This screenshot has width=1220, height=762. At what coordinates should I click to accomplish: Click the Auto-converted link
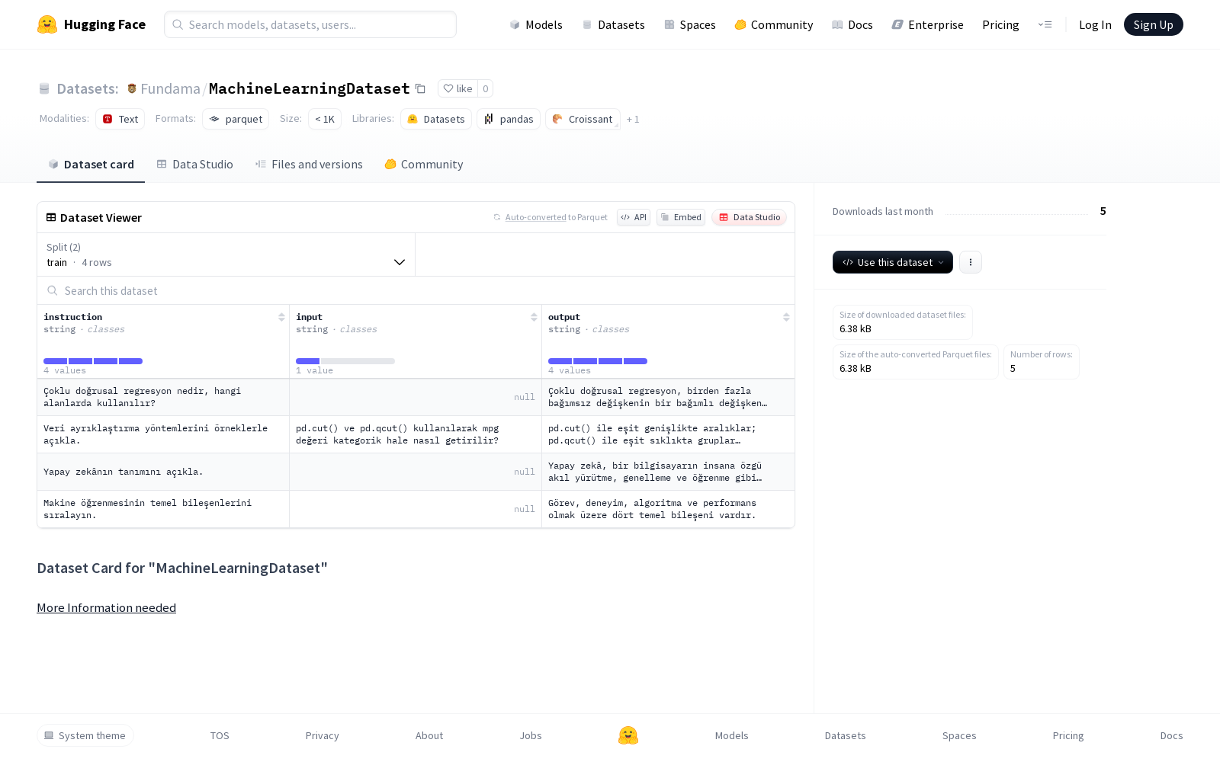pos(535,217)
